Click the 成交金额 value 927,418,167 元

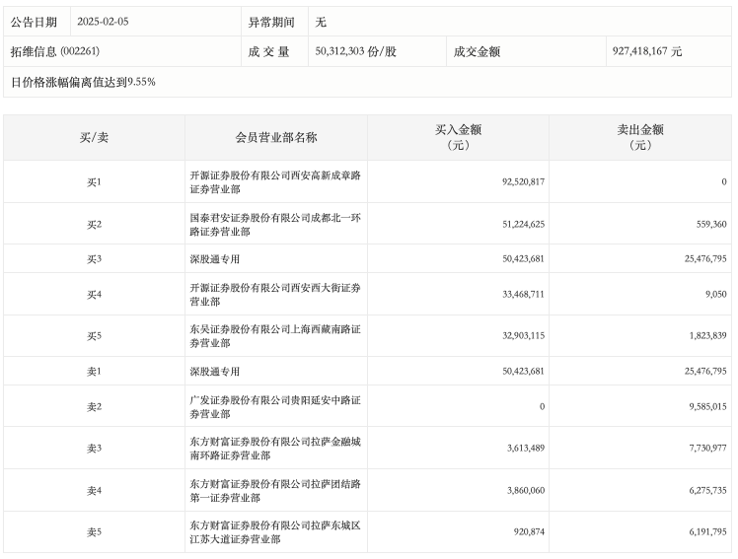point(646,51)
